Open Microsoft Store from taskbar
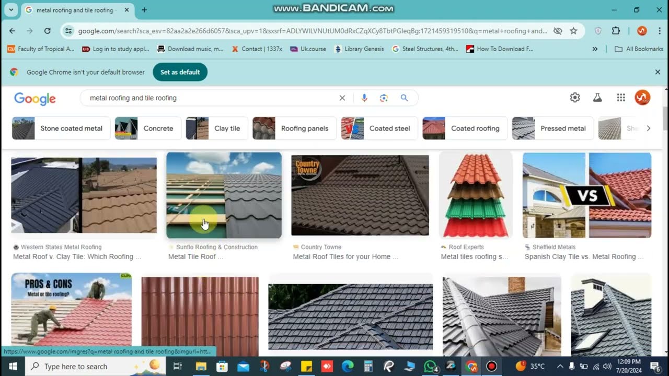The height and width of the screenshot is (376, 669). [222, 366]
